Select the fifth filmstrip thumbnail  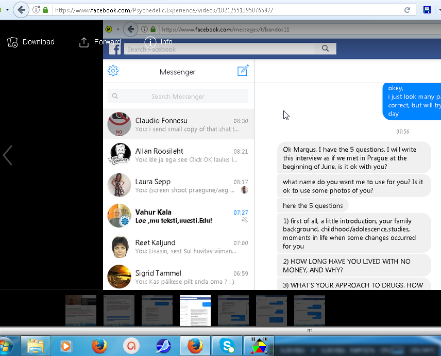233,311
